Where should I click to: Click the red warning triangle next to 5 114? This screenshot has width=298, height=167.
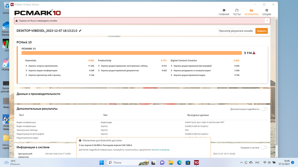tap(254, 53)
